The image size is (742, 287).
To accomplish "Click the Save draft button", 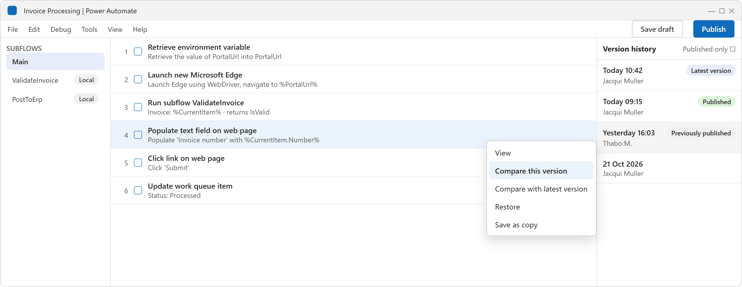I will (x=657, y=29).
